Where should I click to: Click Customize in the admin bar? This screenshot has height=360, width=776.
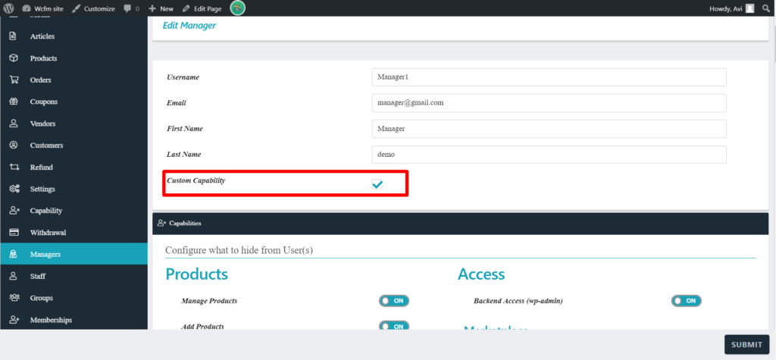tap(93, 8)
